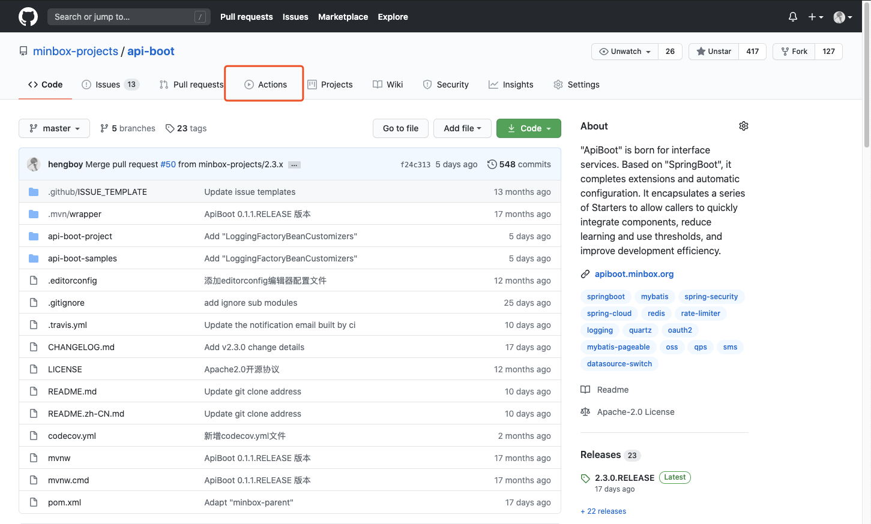Click hengboy's avatar in commit bar
871x524 pixels.
coord(34,164)
